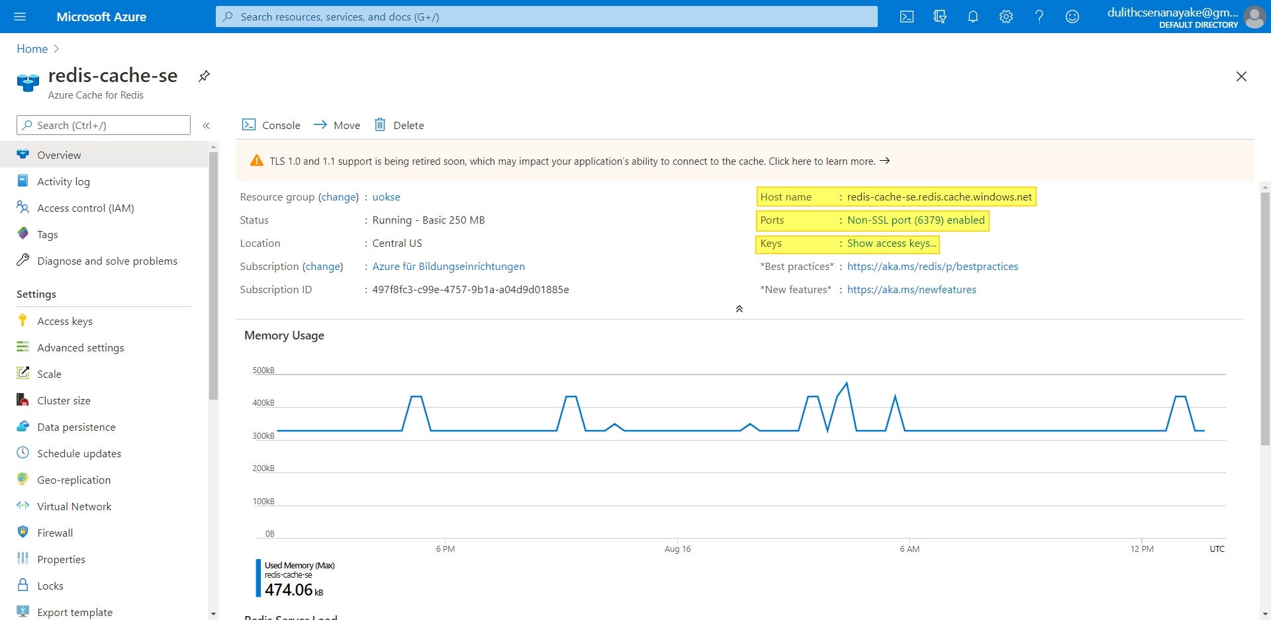Click the Data persistence cloud icon
This screenshot has width=1271, height=620.
click(x=23, y=426)
